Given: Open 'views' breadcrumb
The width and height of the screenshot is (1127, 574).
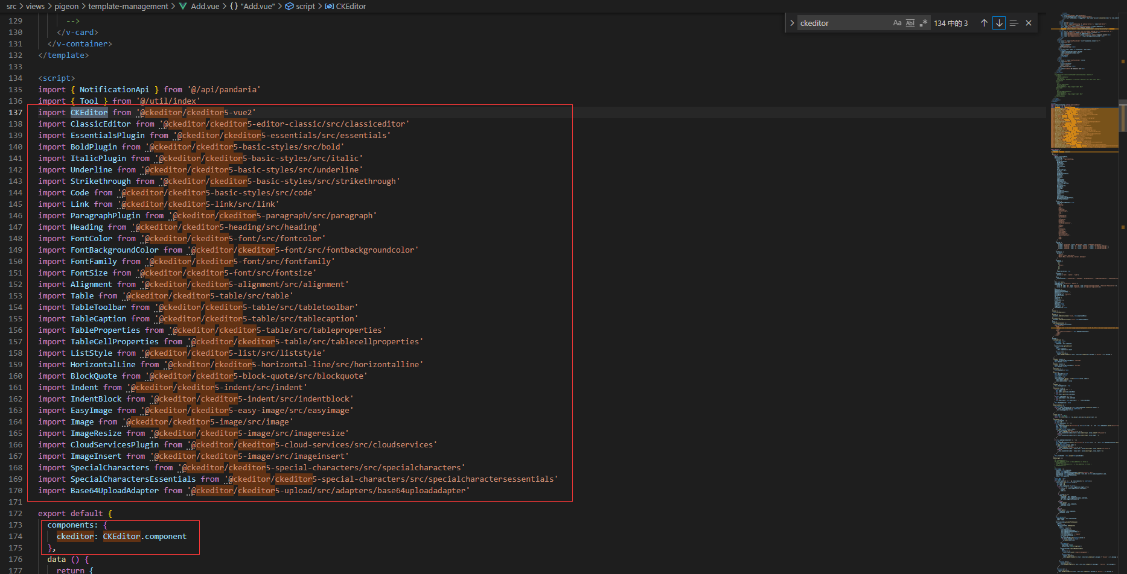Looking at the screenshot, I should pos(35,6).
